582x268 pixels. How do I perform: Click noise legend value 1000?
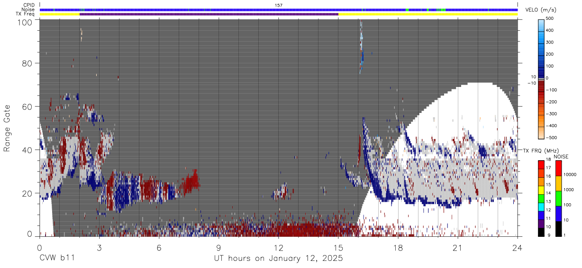569,190
